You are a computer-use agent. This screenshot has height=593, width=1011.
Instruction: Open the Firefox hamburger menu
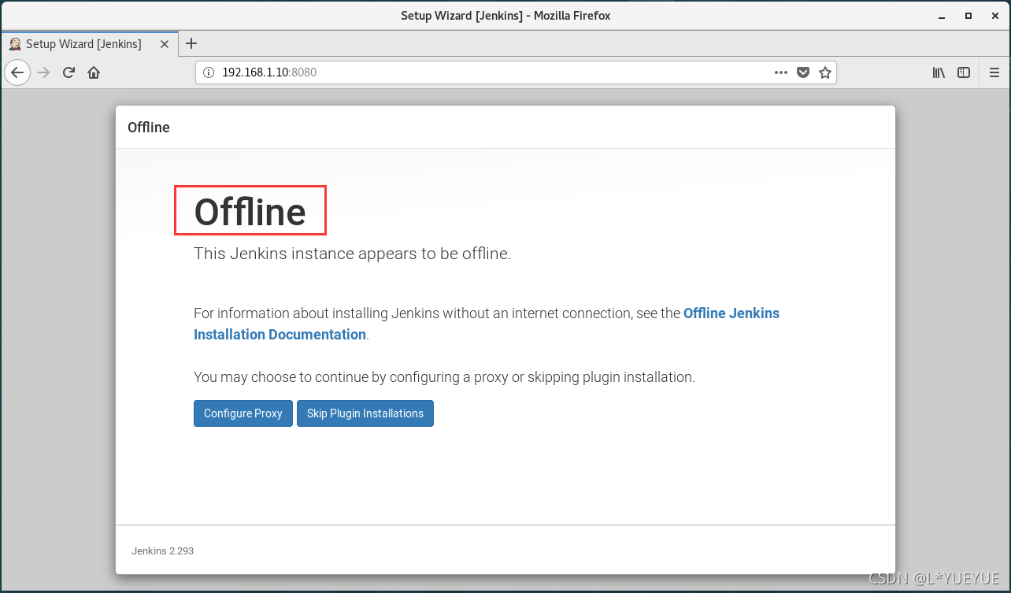(994, 72)
